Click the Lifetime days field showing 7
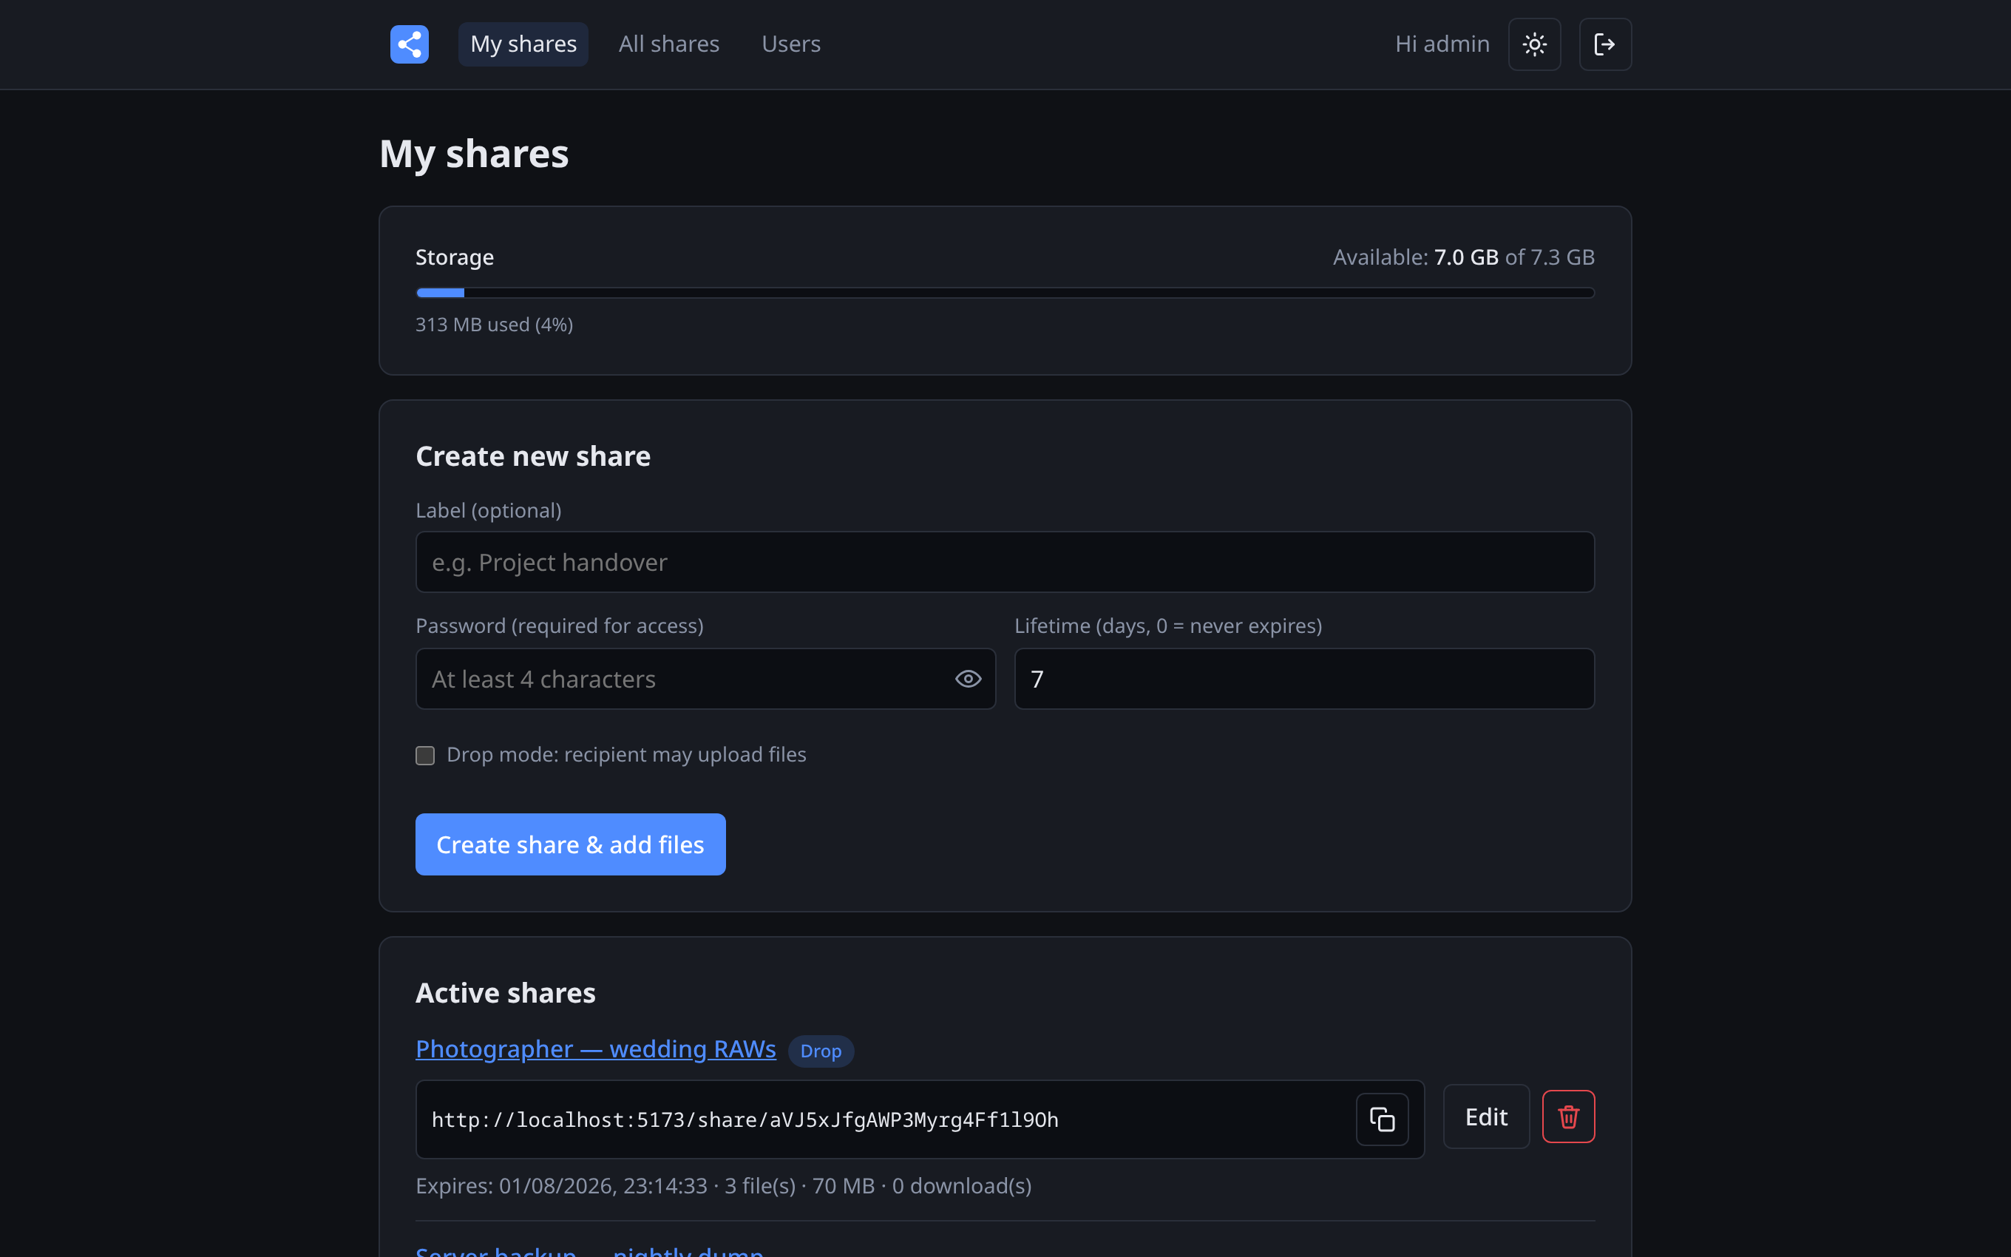 1304,678
